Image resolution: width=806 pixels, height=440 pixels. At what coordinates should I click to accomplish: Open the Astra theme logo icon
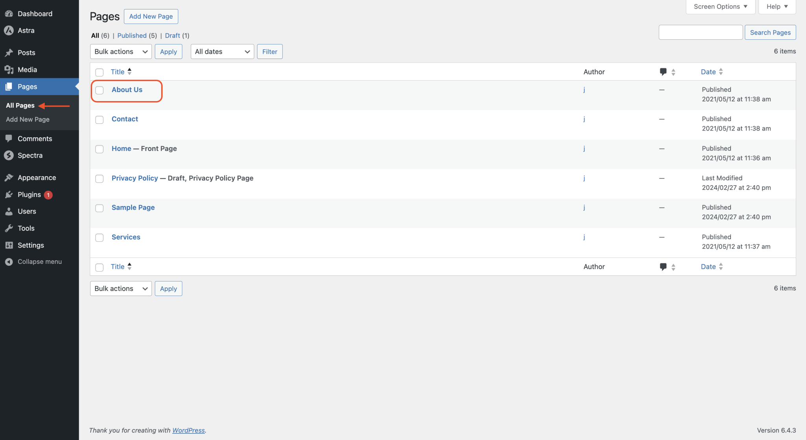click(9, 31)
